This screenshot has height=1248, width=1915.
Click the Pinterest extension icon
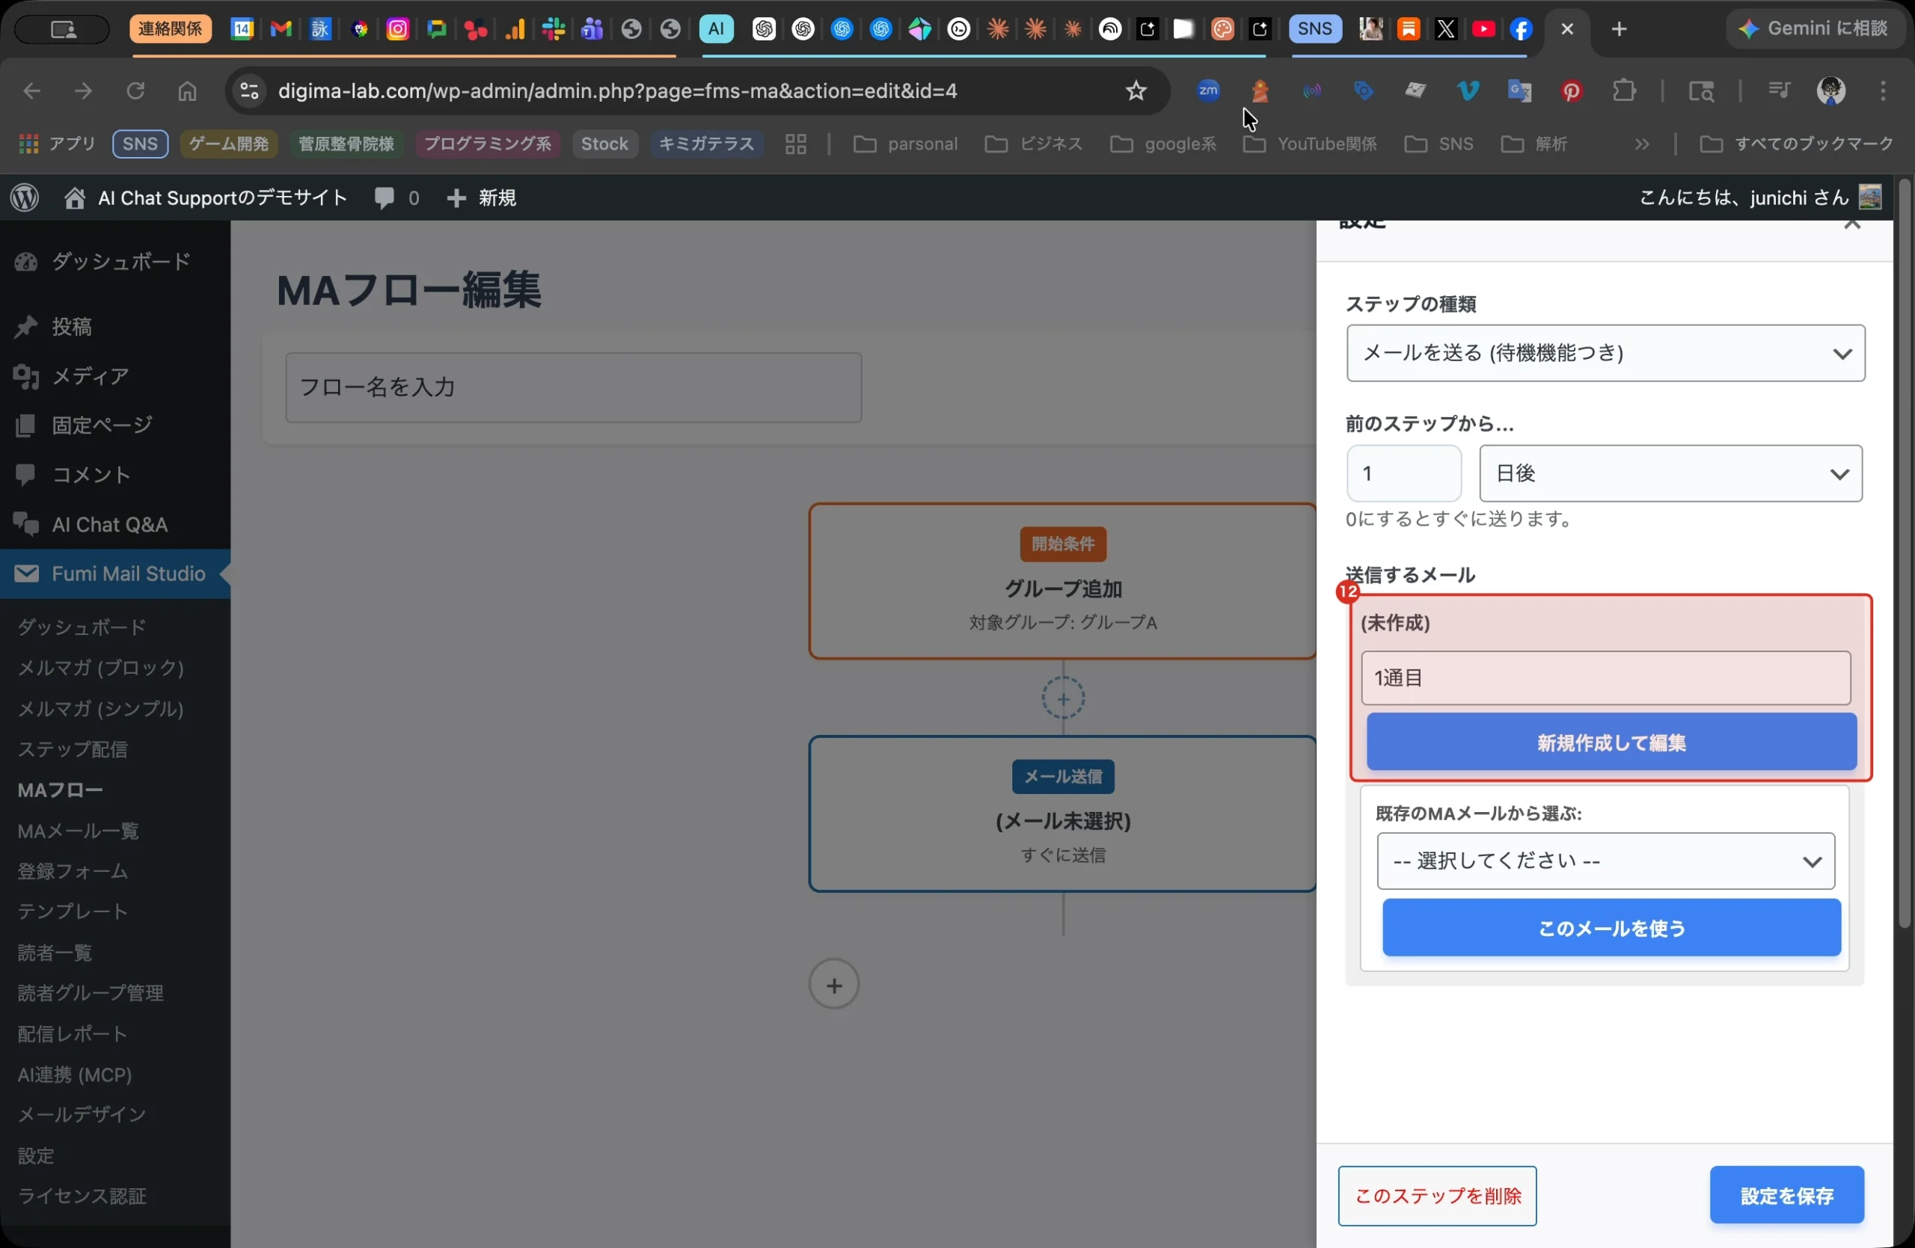click(1571, 91)
